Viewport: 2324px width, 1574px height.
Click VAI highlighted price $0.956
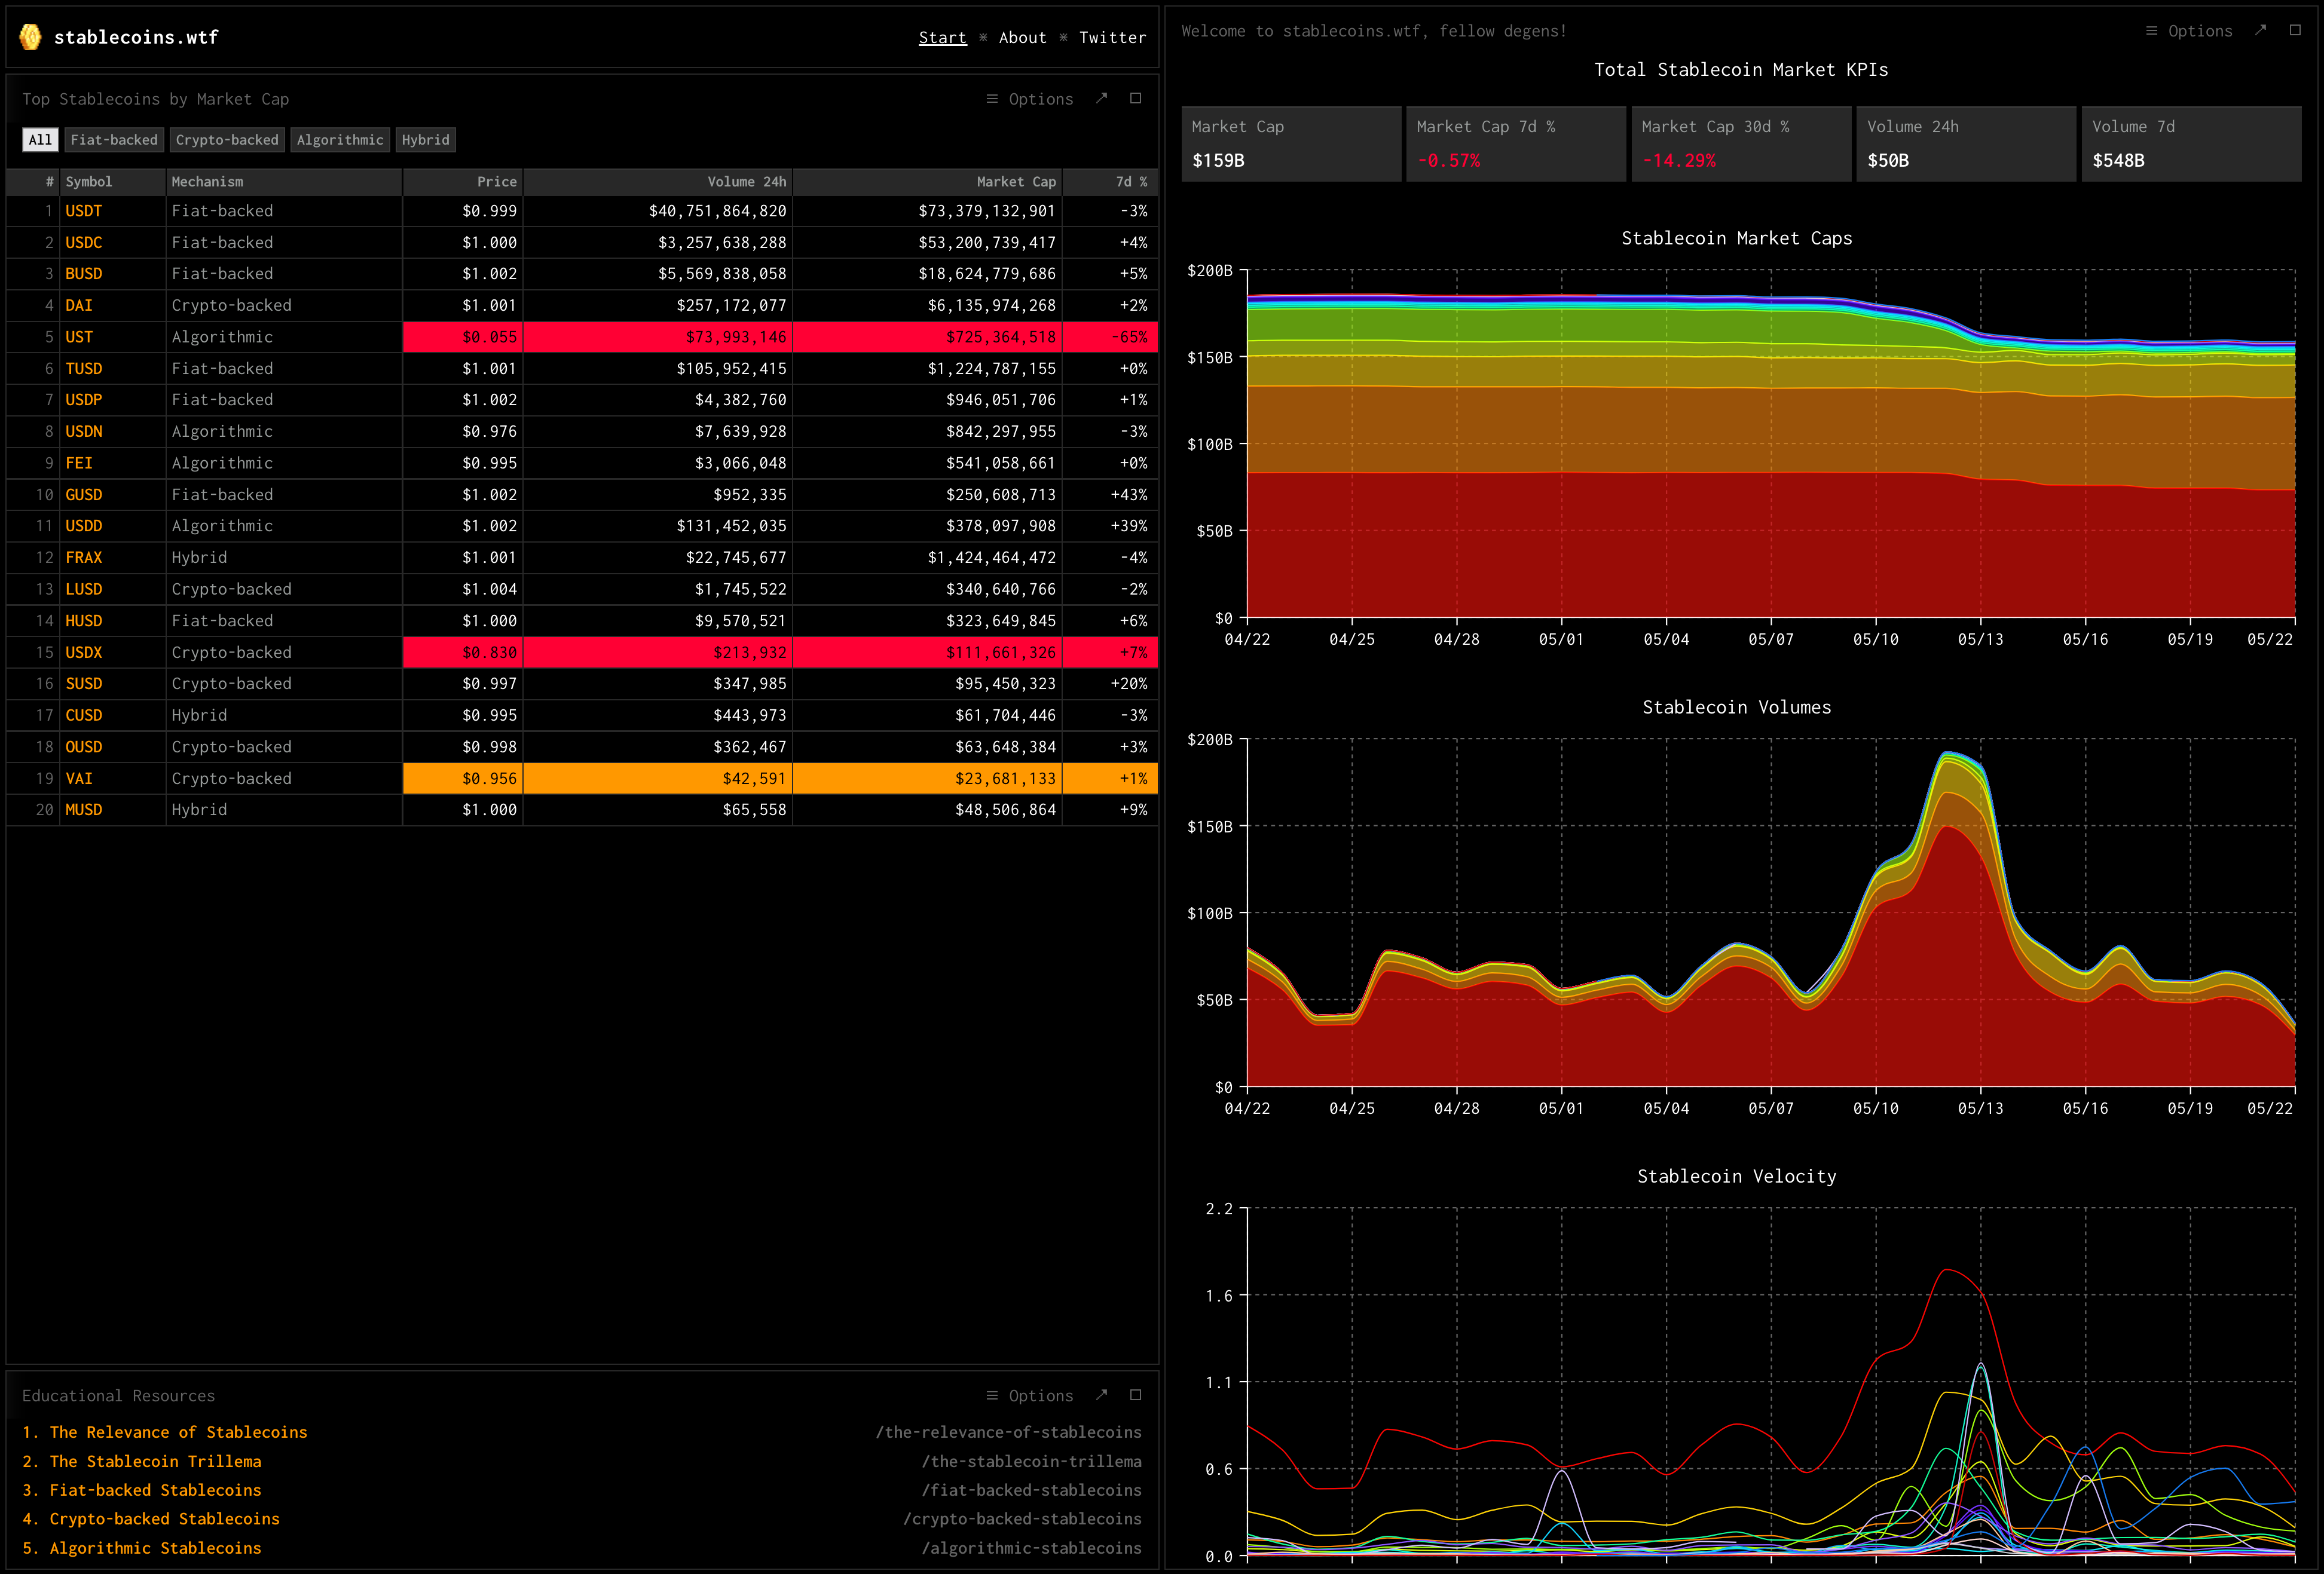tap(463, 778)
